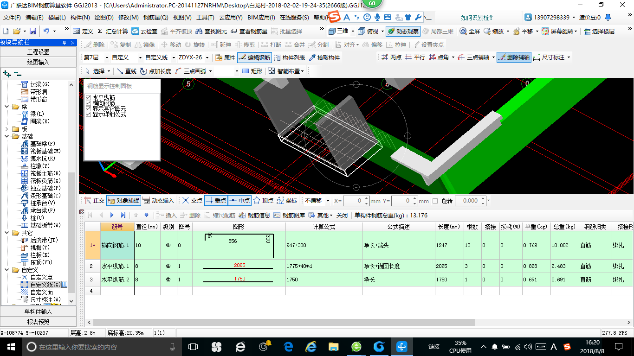
Task: Toggle 正交 orthogonal mode
Action: 94,201
